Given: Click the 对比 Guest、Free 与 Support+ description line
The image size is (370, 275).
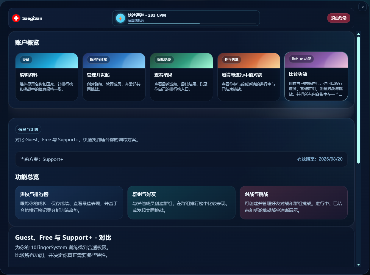Looking at the screenshot, I should 77,140.
